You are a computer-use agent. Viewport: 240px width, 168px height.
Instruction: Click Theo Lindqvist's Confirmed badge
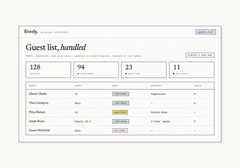121,103
